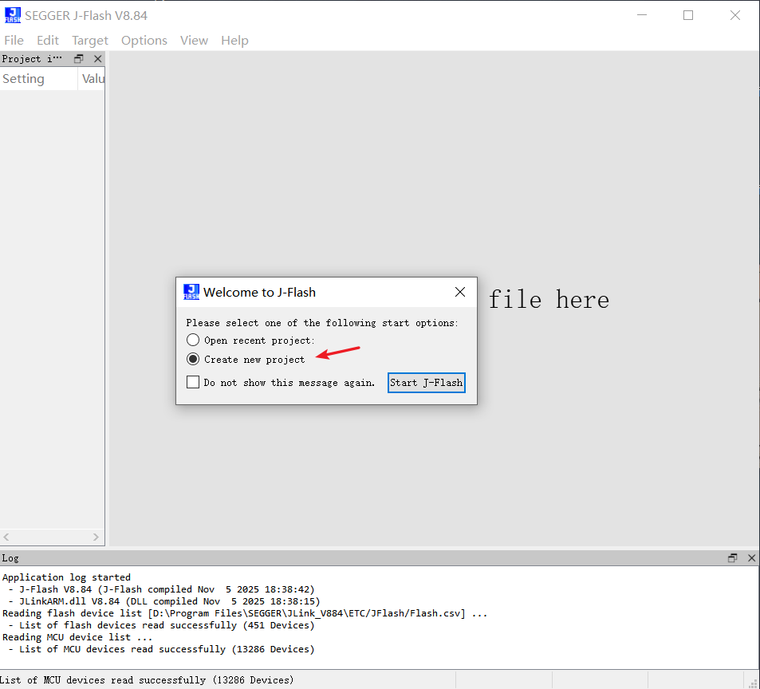Click the 'Application log started' log line
Screen dimensions: 760x689
[x=66, y=577]
